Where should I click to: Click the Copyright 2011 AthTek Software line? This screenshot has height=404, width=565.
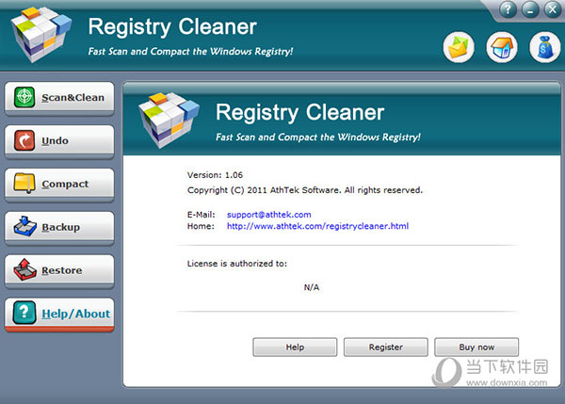click(x=305, y=190)
